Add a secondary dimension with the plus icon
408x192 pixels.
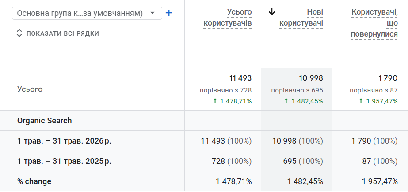(x=169, y=13)
